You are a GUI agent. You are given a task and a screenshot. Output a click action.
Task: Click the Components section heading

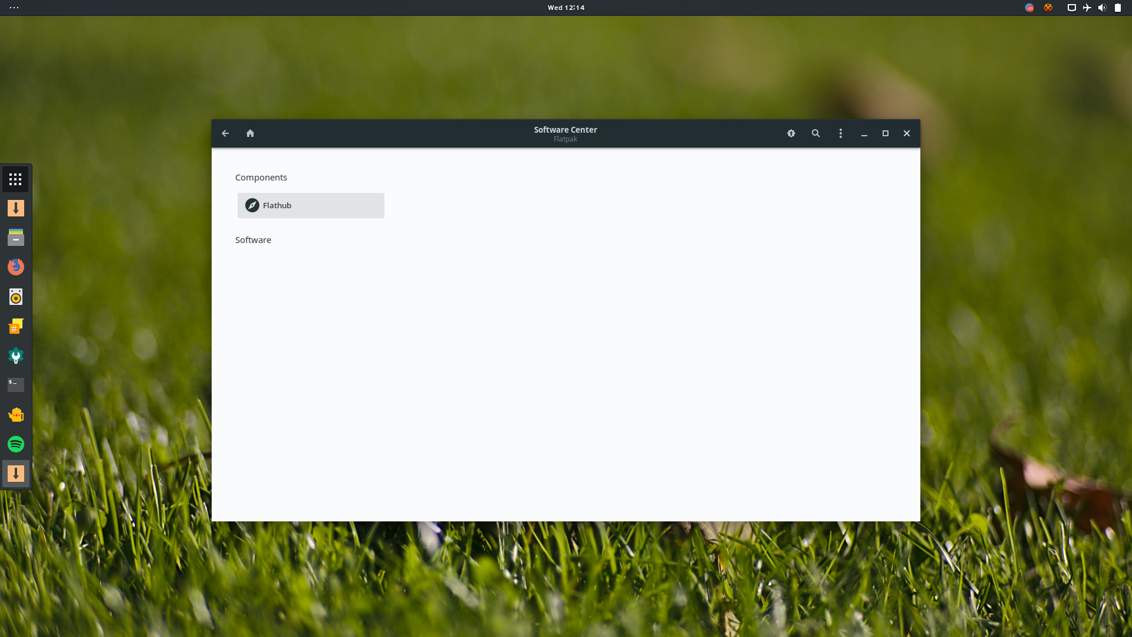261,178
